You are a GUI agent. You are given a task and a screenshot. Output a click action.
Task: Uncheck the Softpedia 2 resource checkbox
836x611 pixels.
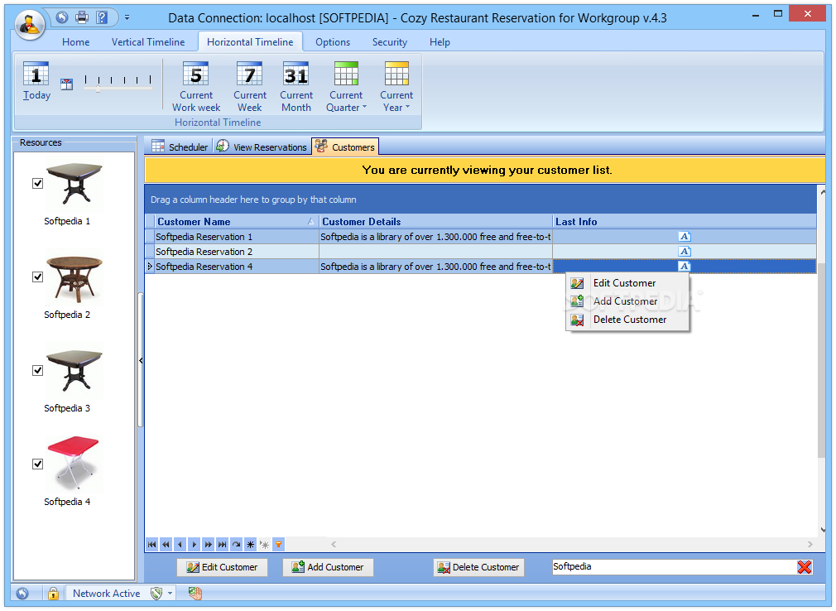(37, 277)
